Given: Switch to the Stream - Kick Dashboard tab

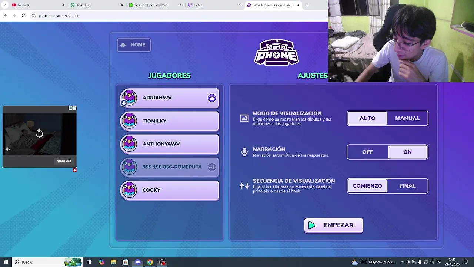Looking at the screenshot, I should click(156, 5).
